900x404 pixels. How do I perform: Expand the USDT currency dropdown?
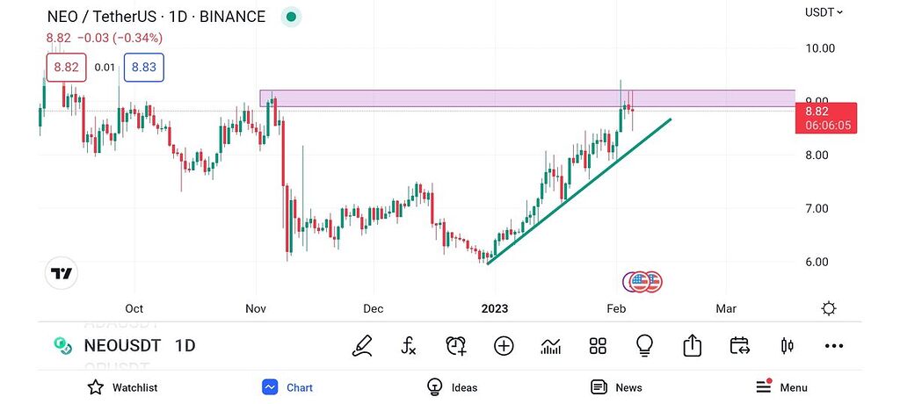(x=824, y=12)
